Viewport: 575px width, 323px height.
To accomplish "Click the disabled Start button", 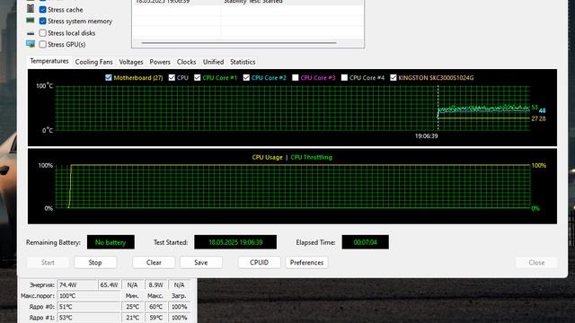I will 48,263.
